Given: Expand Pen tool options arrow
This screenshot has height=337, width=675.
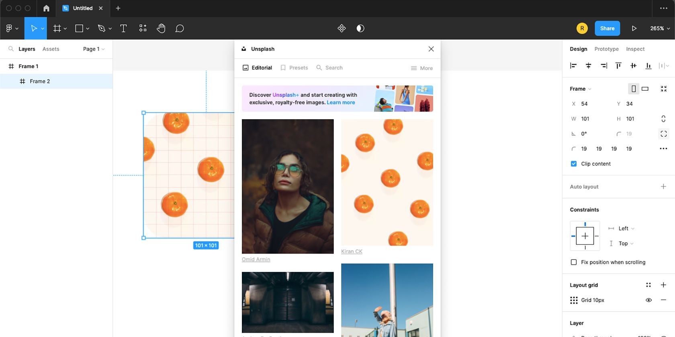Looking at the screenshot, I should coord(110,28).
